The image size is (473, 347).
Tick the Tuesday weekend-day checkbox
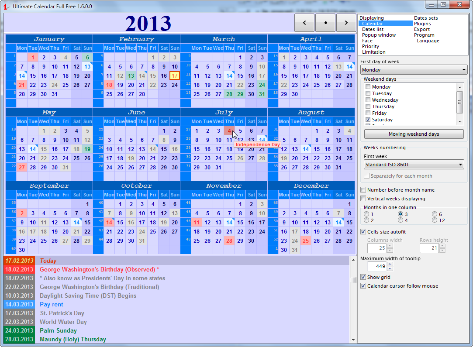(x=368, y=93)
